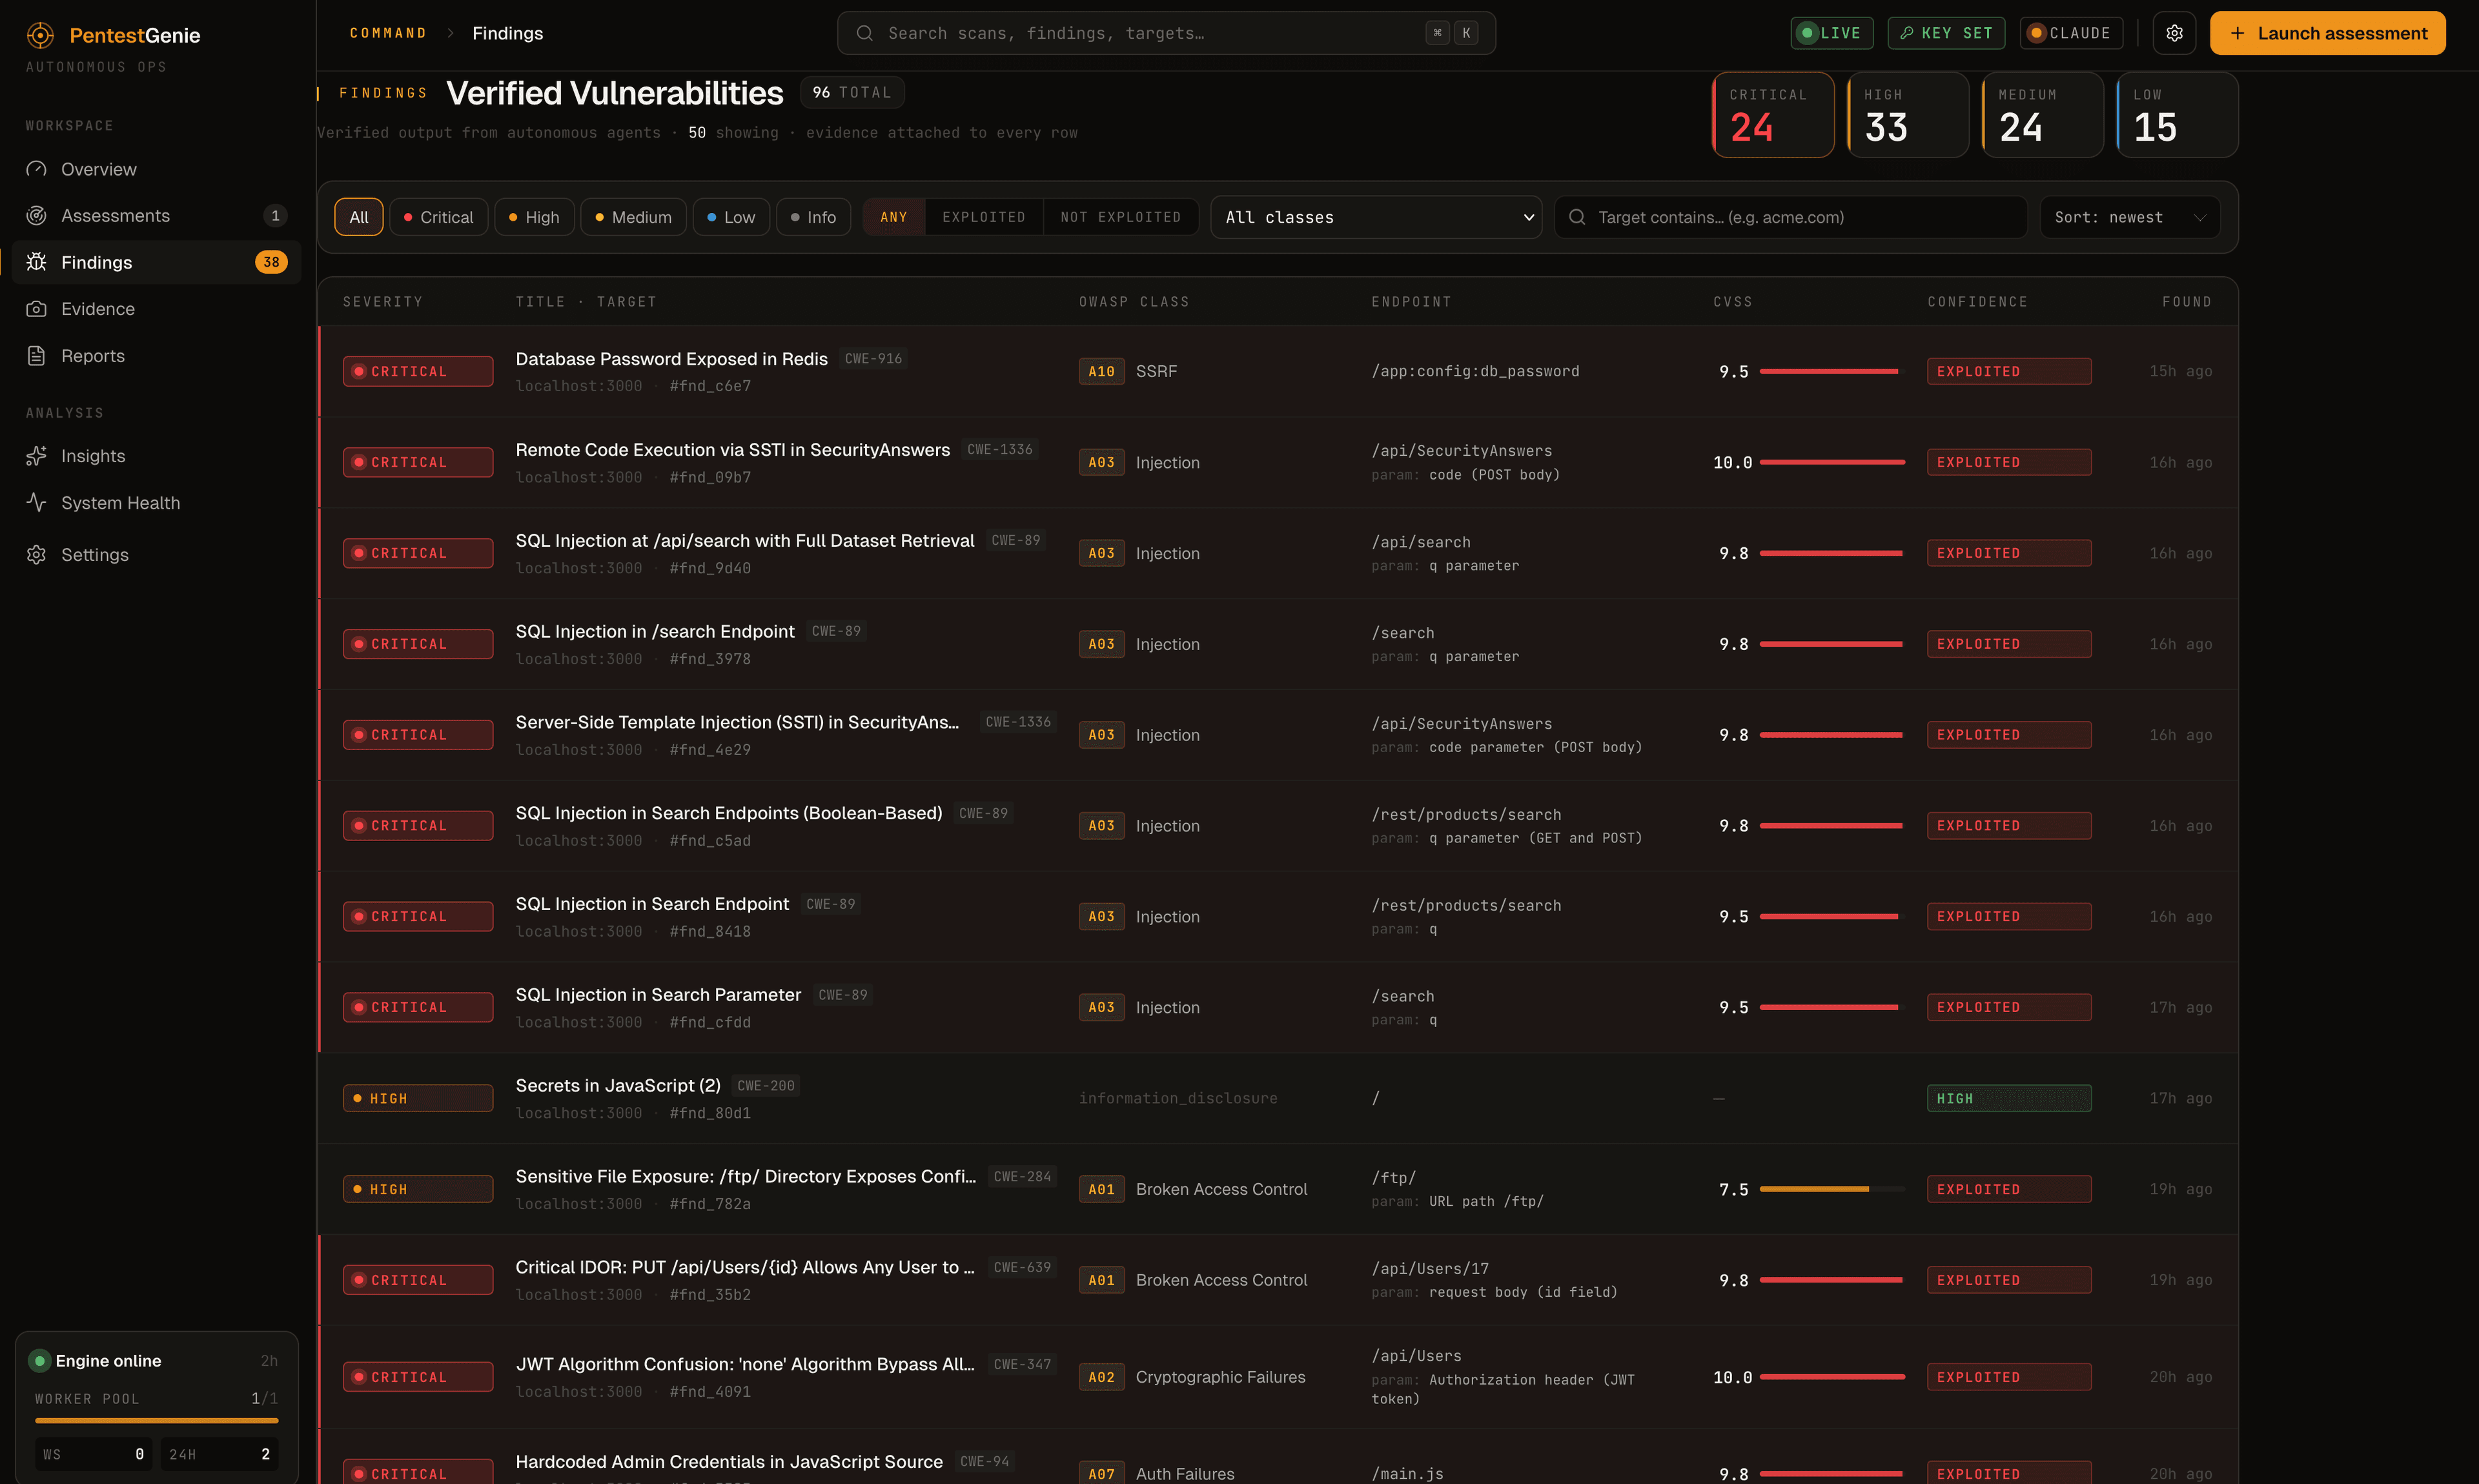Click the MEDIUM 24 summary card
The height and width of the screenshot is (1484, 2479).
click(x=2042, y=115)
